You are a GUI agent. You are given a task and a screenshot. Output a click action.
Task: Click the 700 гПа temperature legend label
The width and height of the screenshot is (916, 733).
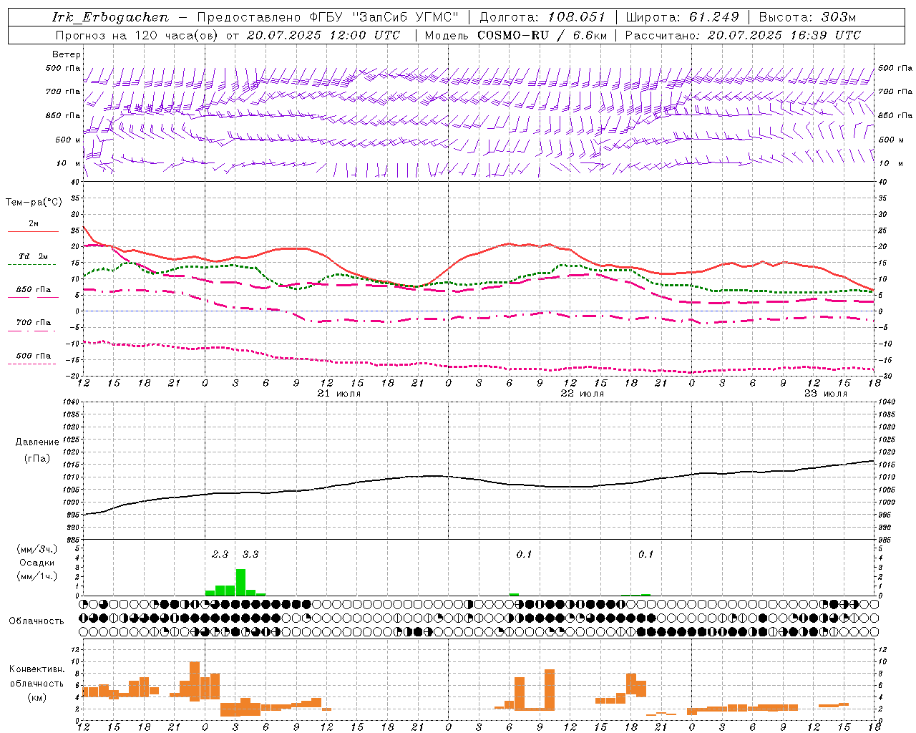point(34,323)
